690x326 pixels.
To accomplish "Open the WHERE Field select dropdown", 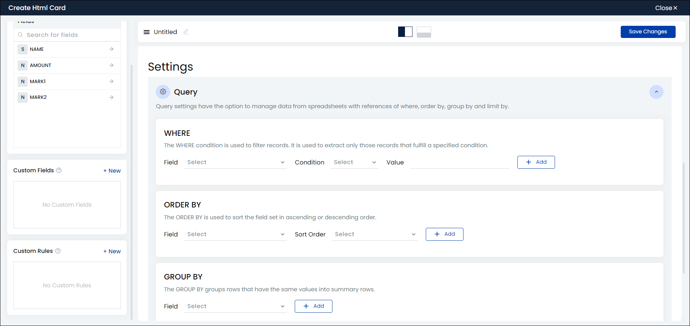I will pyautogui.click(x=235, y=162).
